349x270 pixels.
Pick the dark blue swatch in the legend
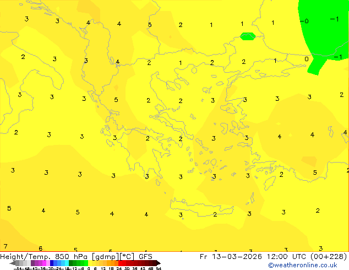(x=52, y=263)
